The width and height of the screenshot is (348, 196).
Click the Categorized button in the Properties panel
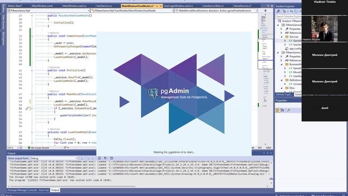(x=278, y=110)
